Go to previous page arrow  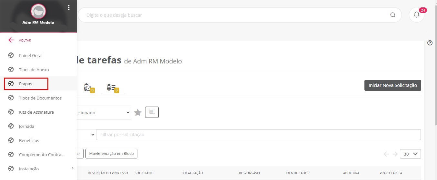386,154
